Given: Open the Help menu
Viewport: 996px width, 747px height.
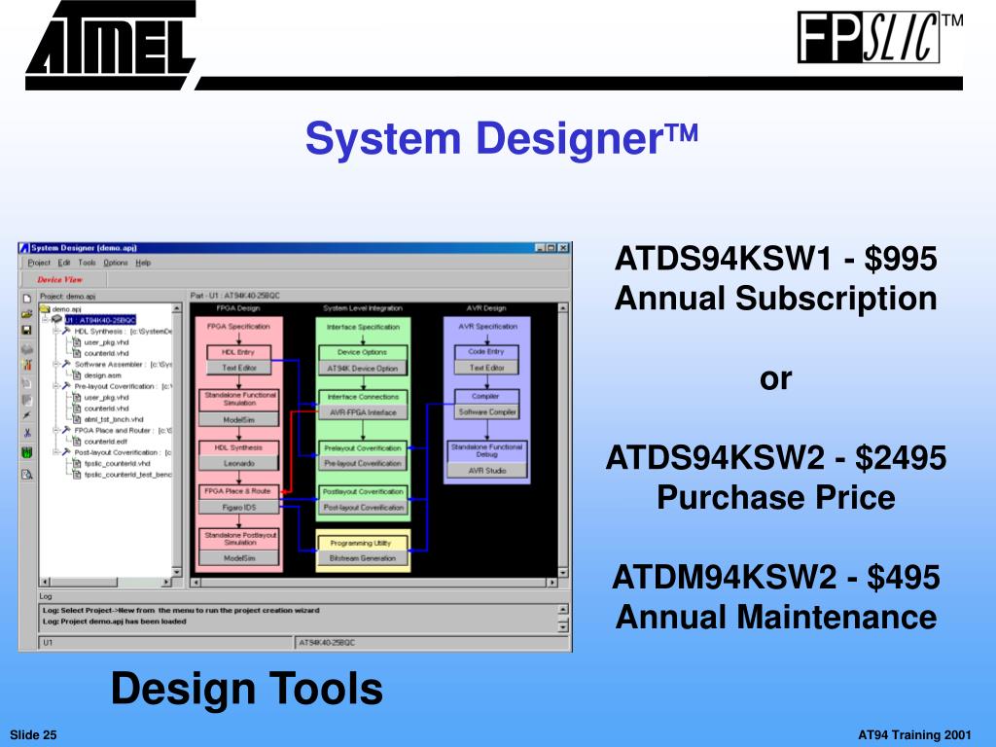Looking at the screenshot, I should click(x=143, y=263).
